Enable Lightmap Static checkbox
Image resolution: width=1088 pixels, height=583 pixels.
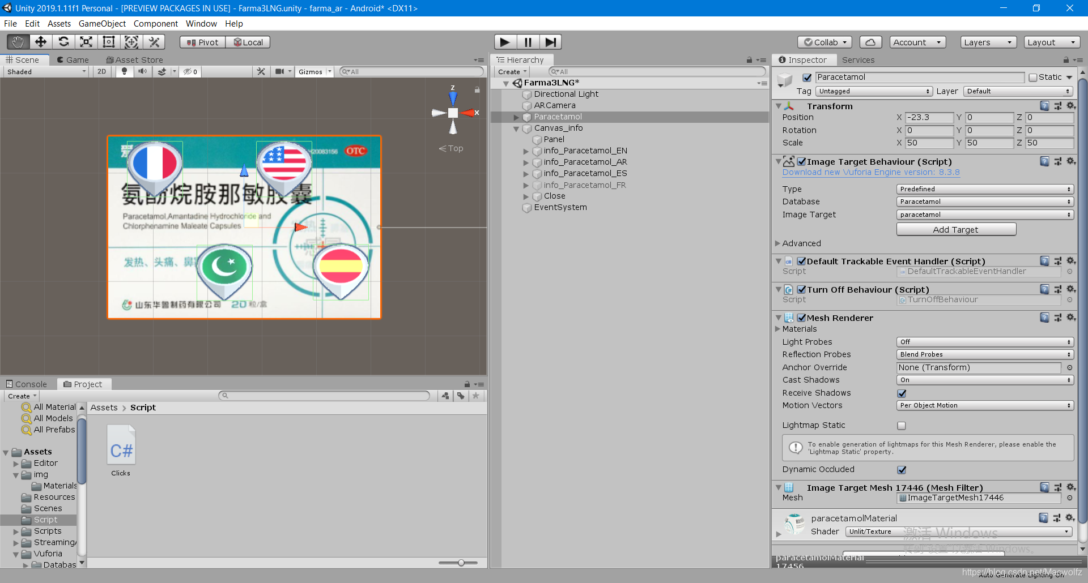click(x=902, y=426)
